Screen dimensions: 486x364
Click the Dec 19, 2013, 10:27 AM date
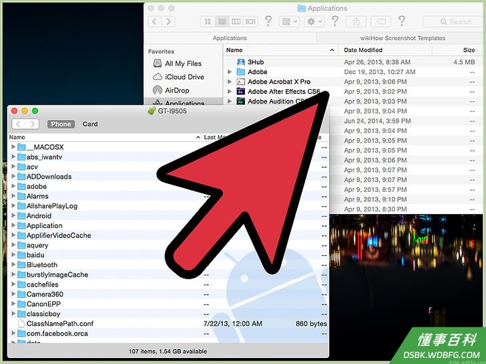tap(380, 72)
